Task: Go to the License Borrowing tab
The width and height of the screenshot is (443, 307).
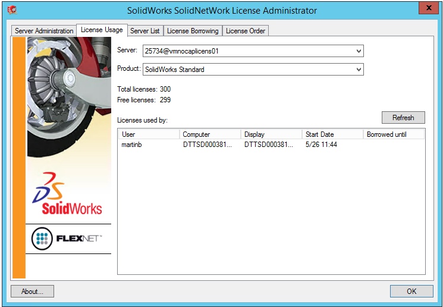Action: pos(193,31)
